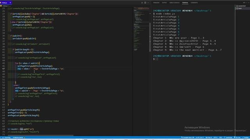Image resolution: width=250 pixels, height=140 pixels.
Task: Click the let resArr = res.split line
Action: [21, 129]
